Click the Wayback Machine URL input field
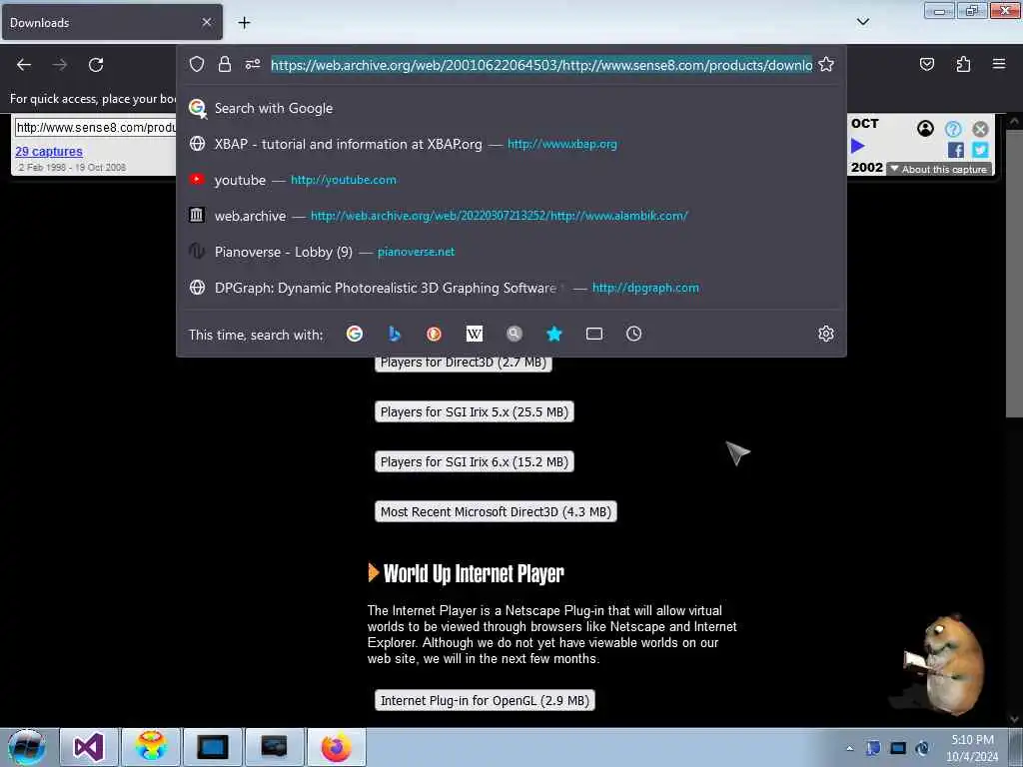This screenshot has height=767, width=1023. 95,127
